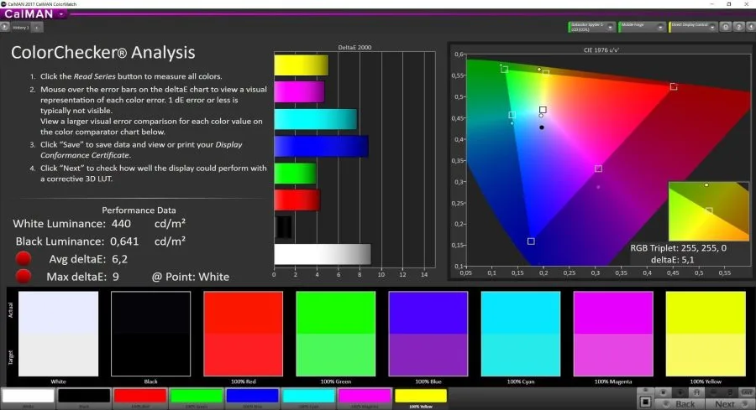
Task: Select the 100% Red swatch in bottom strip
Action: pyautogui.click(x=139, y=396)
